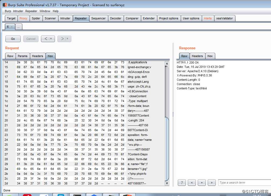Click the response search help '?' button
271x196 pixels.
pyautogui.click(x=182, y=183)
